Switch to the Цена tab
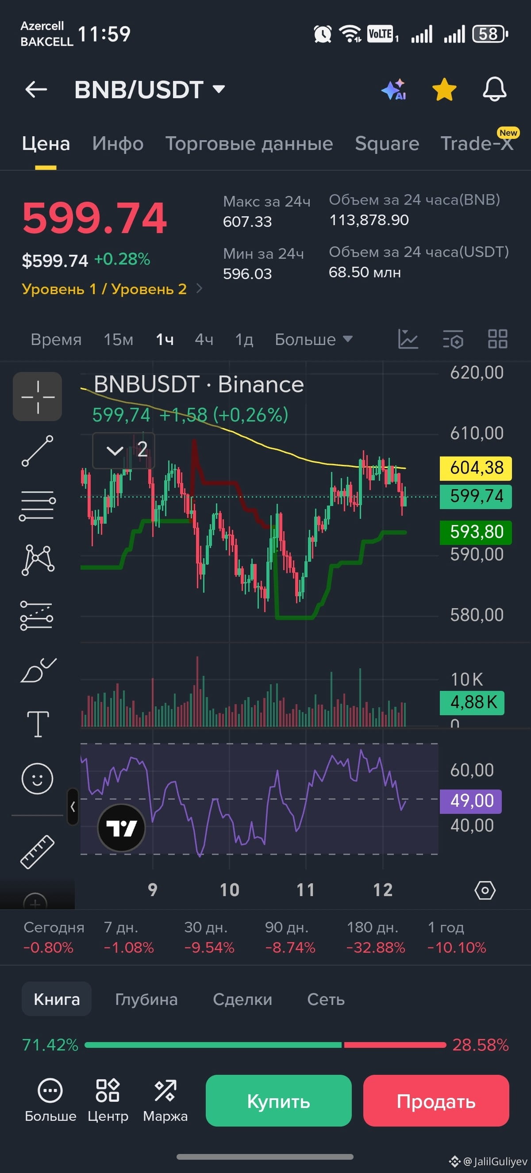The image size is (531, 1173). [x=46, y=144]
